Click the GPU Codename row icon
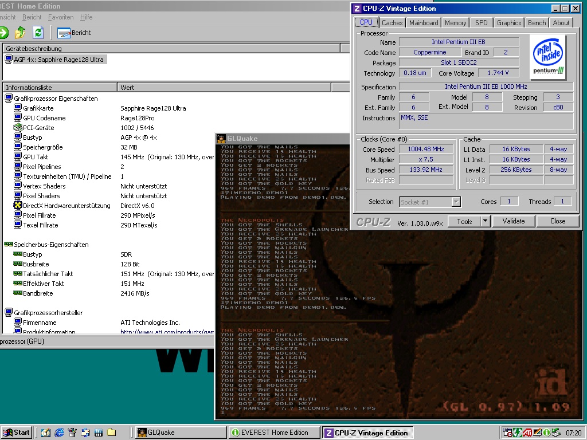 point(18,118)
